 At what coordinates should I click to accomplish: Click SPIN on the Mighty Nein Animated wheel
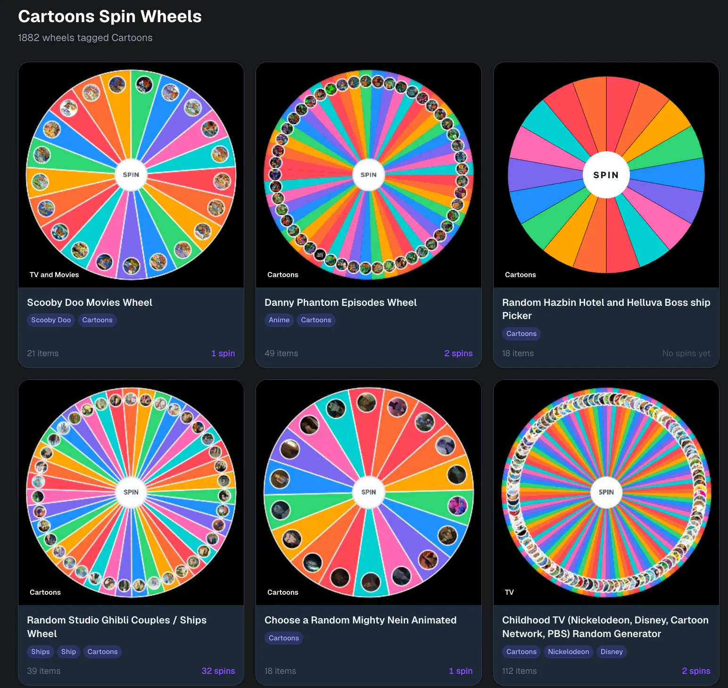pyautogui.click(x=369, y=492)
